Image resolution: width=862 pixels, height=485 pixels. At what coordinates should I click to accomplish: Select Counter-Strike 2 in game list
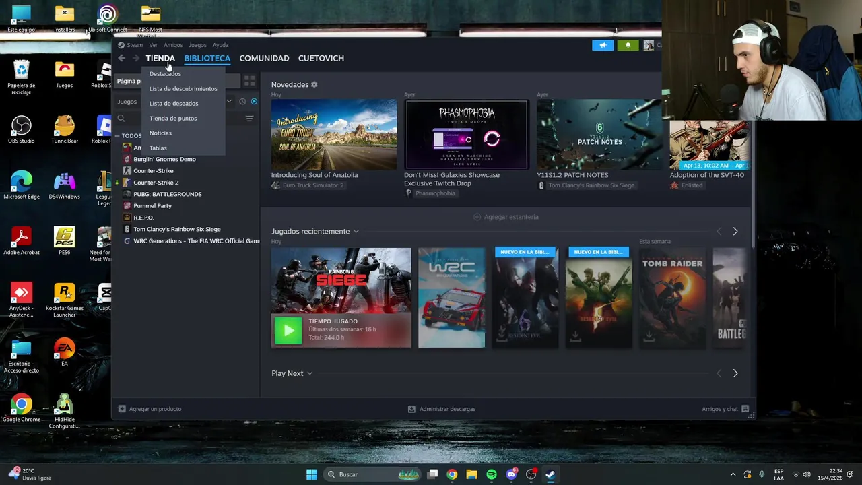[x=156, y=183]
